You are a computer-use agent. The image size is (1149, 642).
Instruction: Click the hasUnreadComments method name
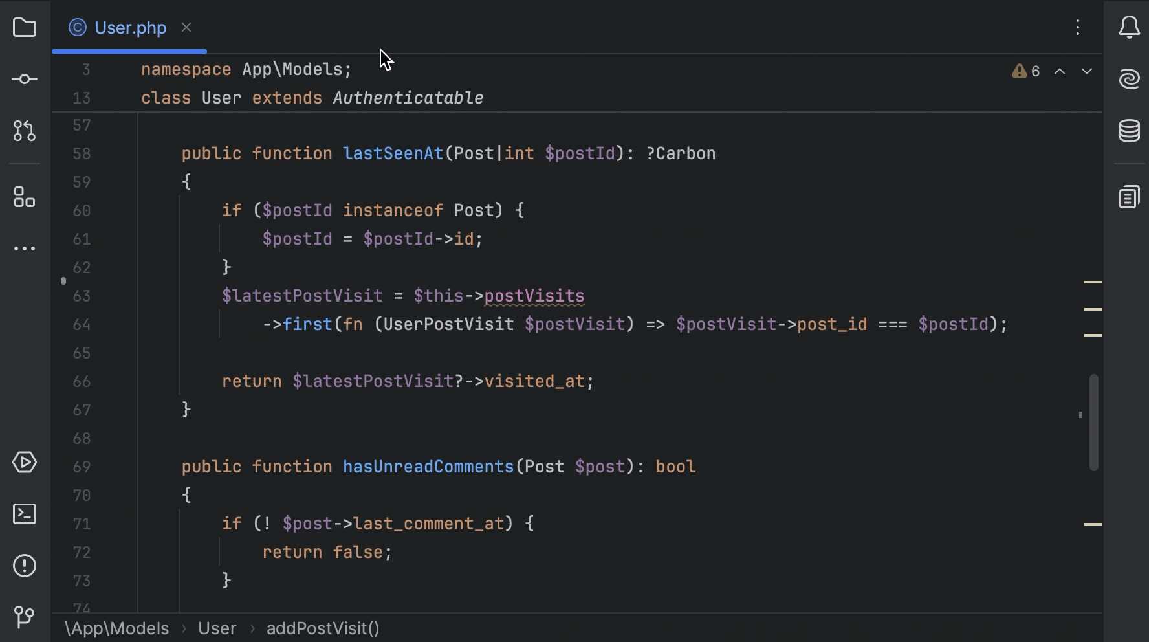coord(428,467)
